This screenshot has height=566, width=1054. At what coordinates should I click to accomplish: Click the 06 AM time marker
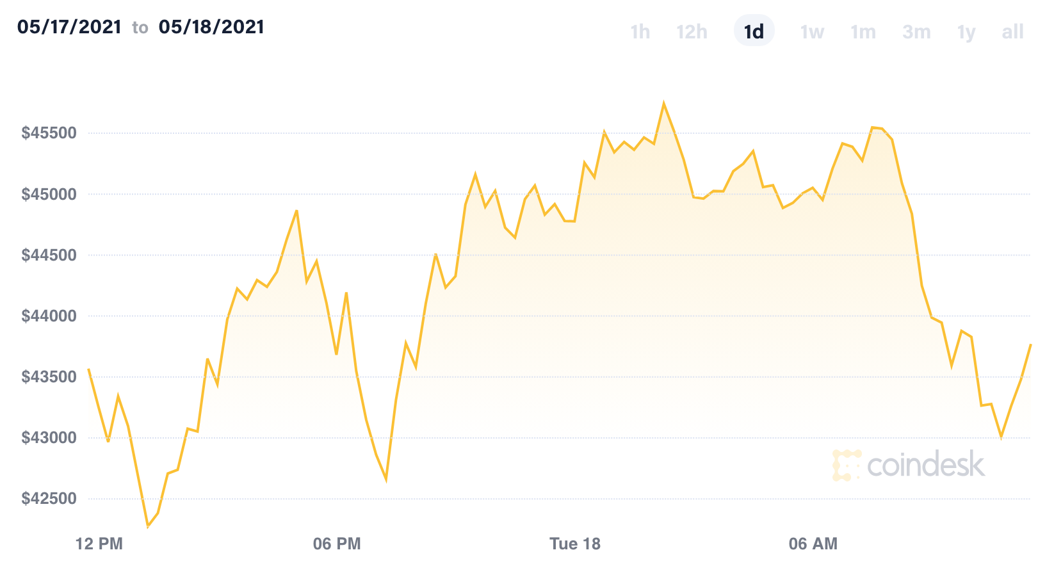click(814, 543)
